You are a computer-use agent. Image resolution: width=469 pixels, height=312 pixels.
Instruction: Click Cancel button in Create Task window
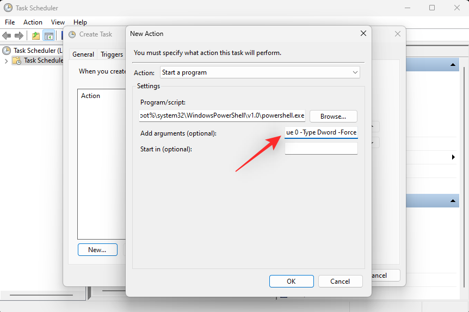point(385,276)
